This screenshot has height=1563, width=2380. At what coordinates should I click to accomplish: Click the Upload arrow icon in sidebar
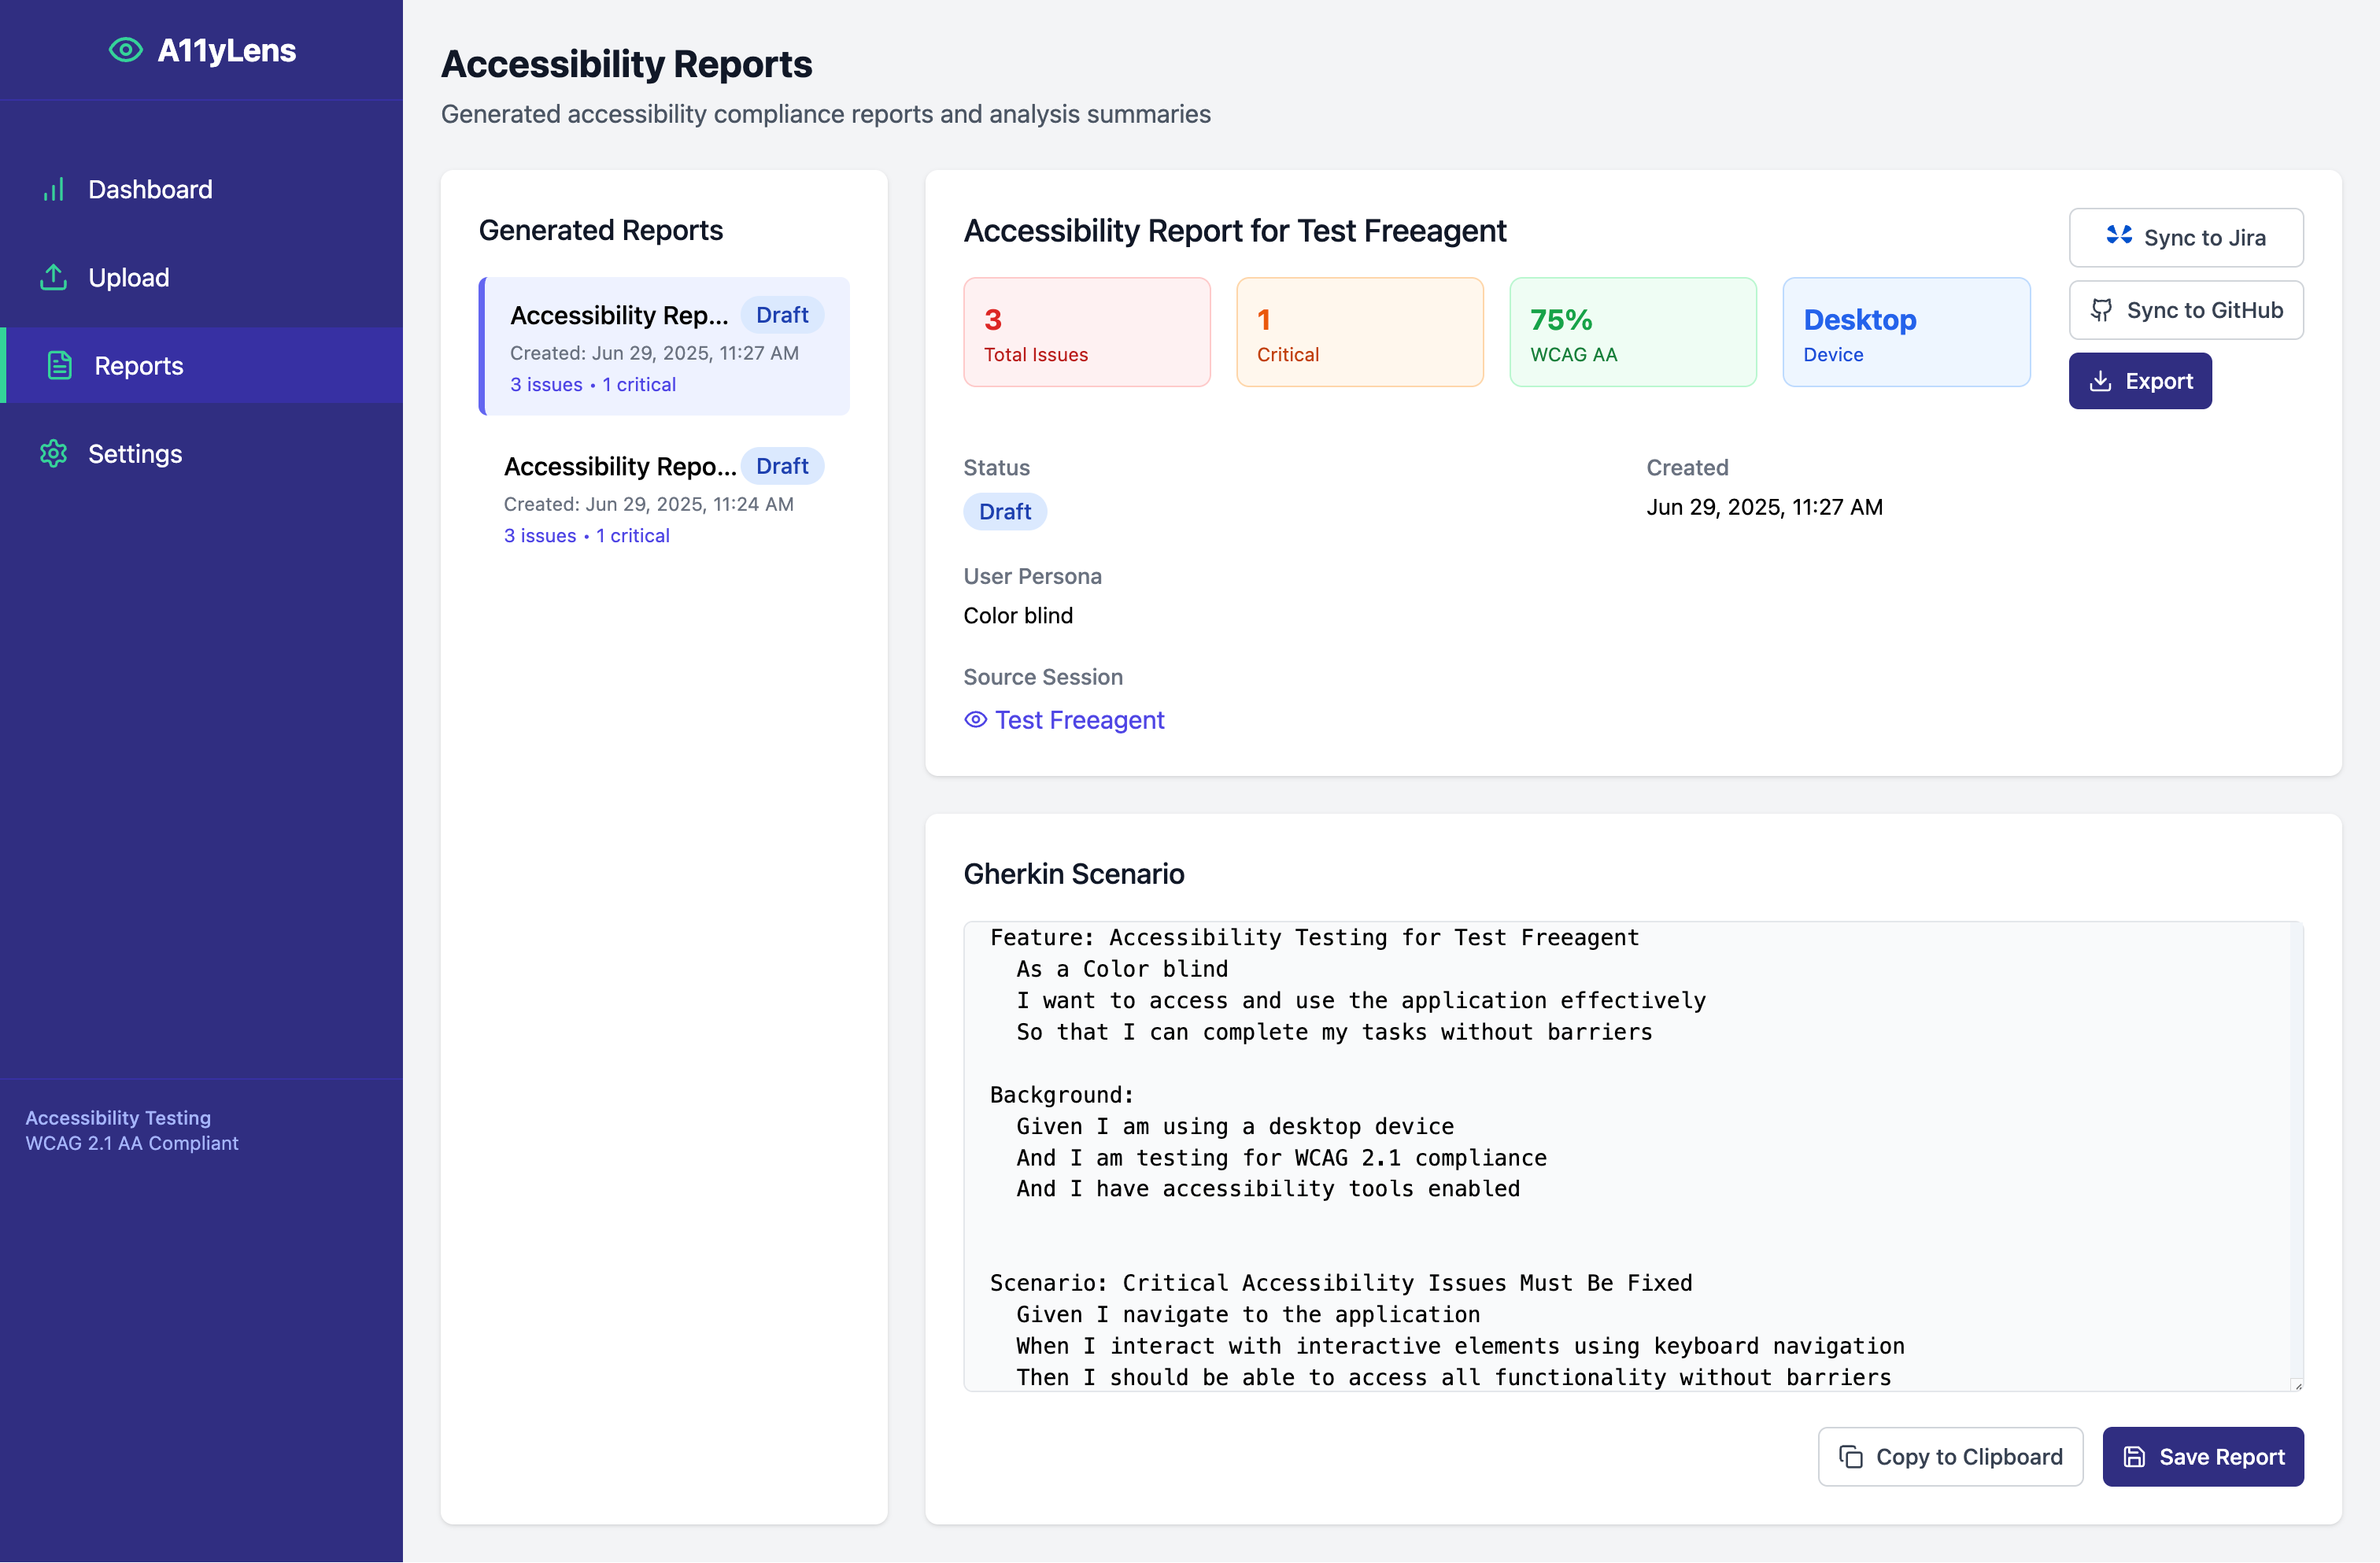tap(54, 277)
